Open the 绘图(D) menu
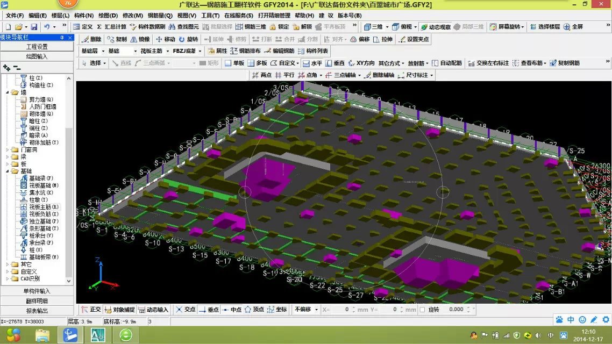 coord(108,16)
